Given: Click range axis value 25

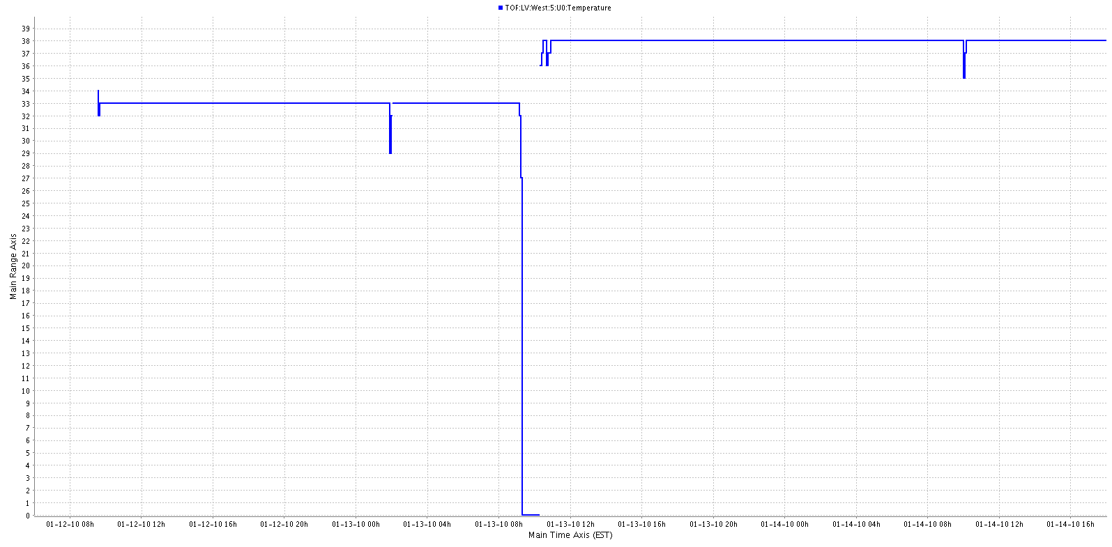Looking at the screenshot, I should 26,203.
